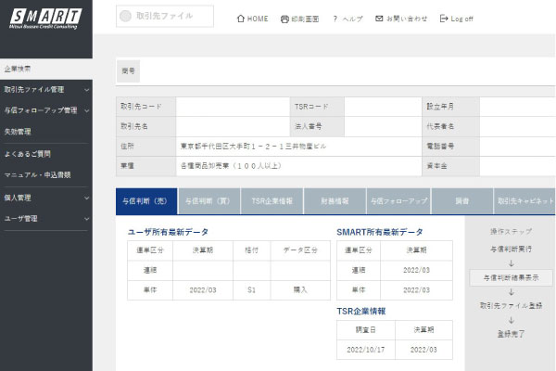Open the マニュアル・申込書類 link

pyautogui.click(x=37, y=174)
